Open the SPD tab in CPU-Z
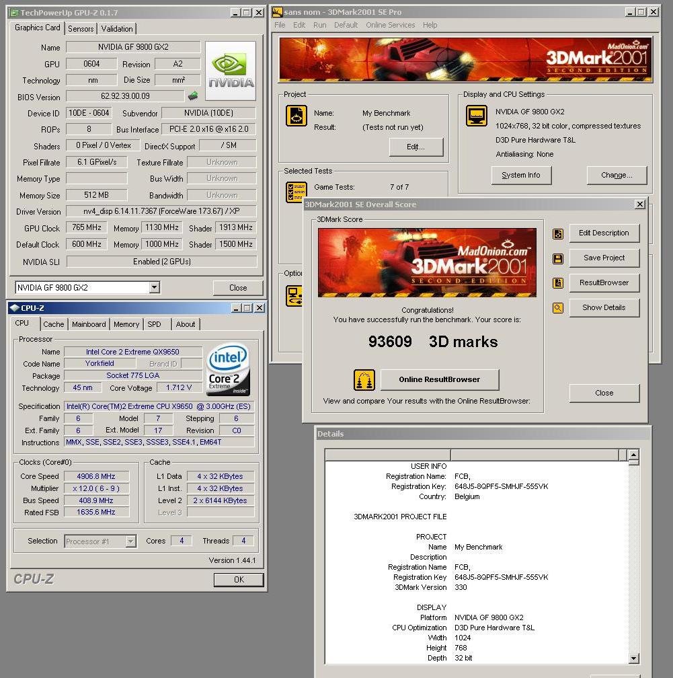Image resolution: width=673 pixels, height=678 pixels. click(x=154, y=324)
